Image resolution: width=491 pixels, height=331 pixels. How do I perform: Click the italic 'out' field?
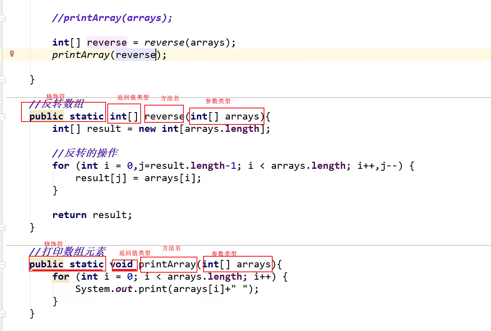click(x=124, y=289)
